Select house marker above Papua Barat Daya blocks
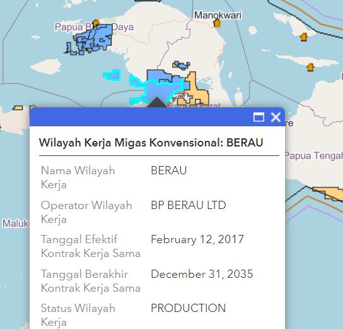 96,23
